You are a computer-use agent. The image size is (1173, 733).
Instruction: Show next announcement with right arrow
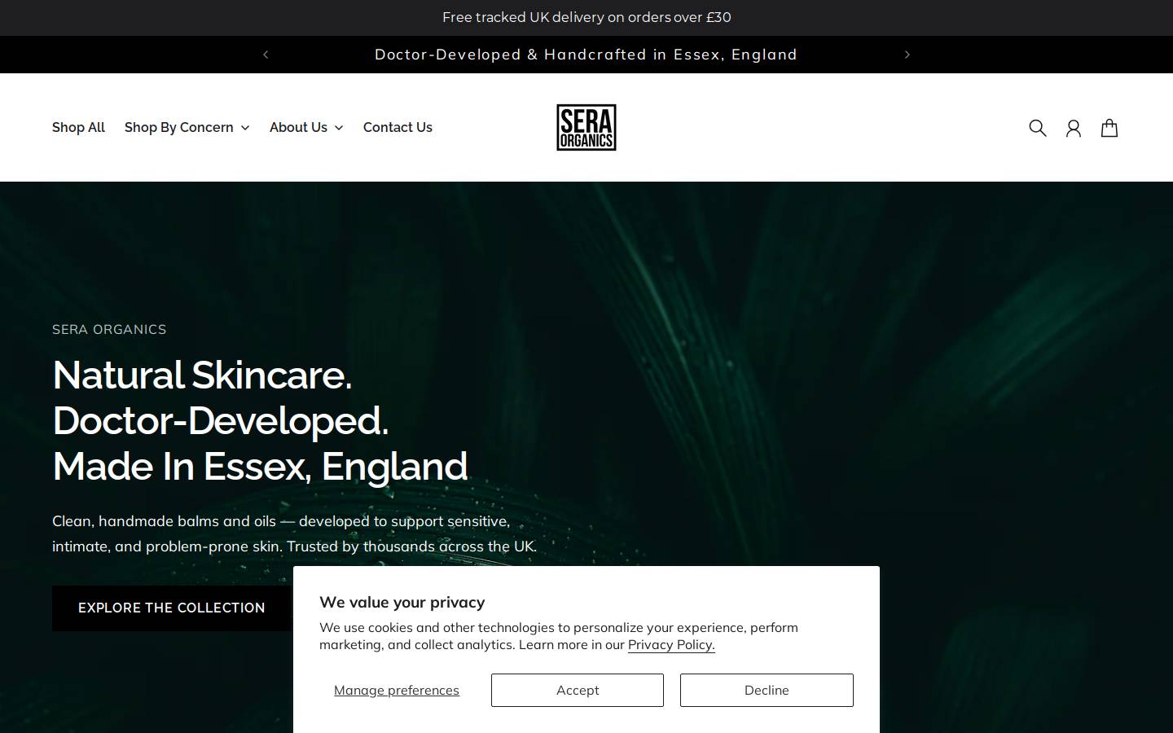pyautogui.click(x=907, y=55)
